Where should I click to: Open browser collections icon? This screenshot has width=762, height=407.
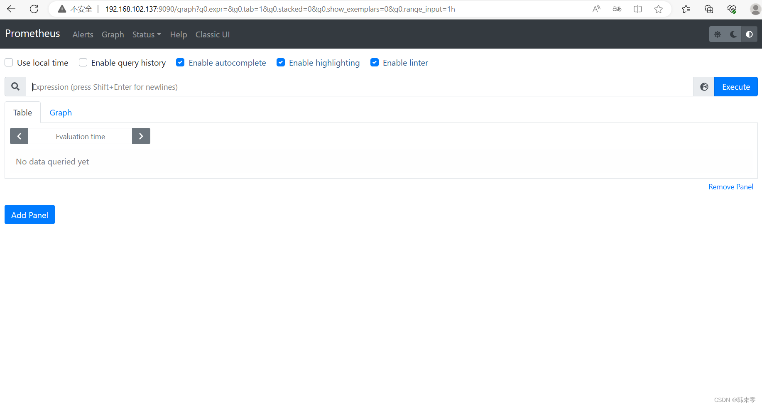(709, 9)
